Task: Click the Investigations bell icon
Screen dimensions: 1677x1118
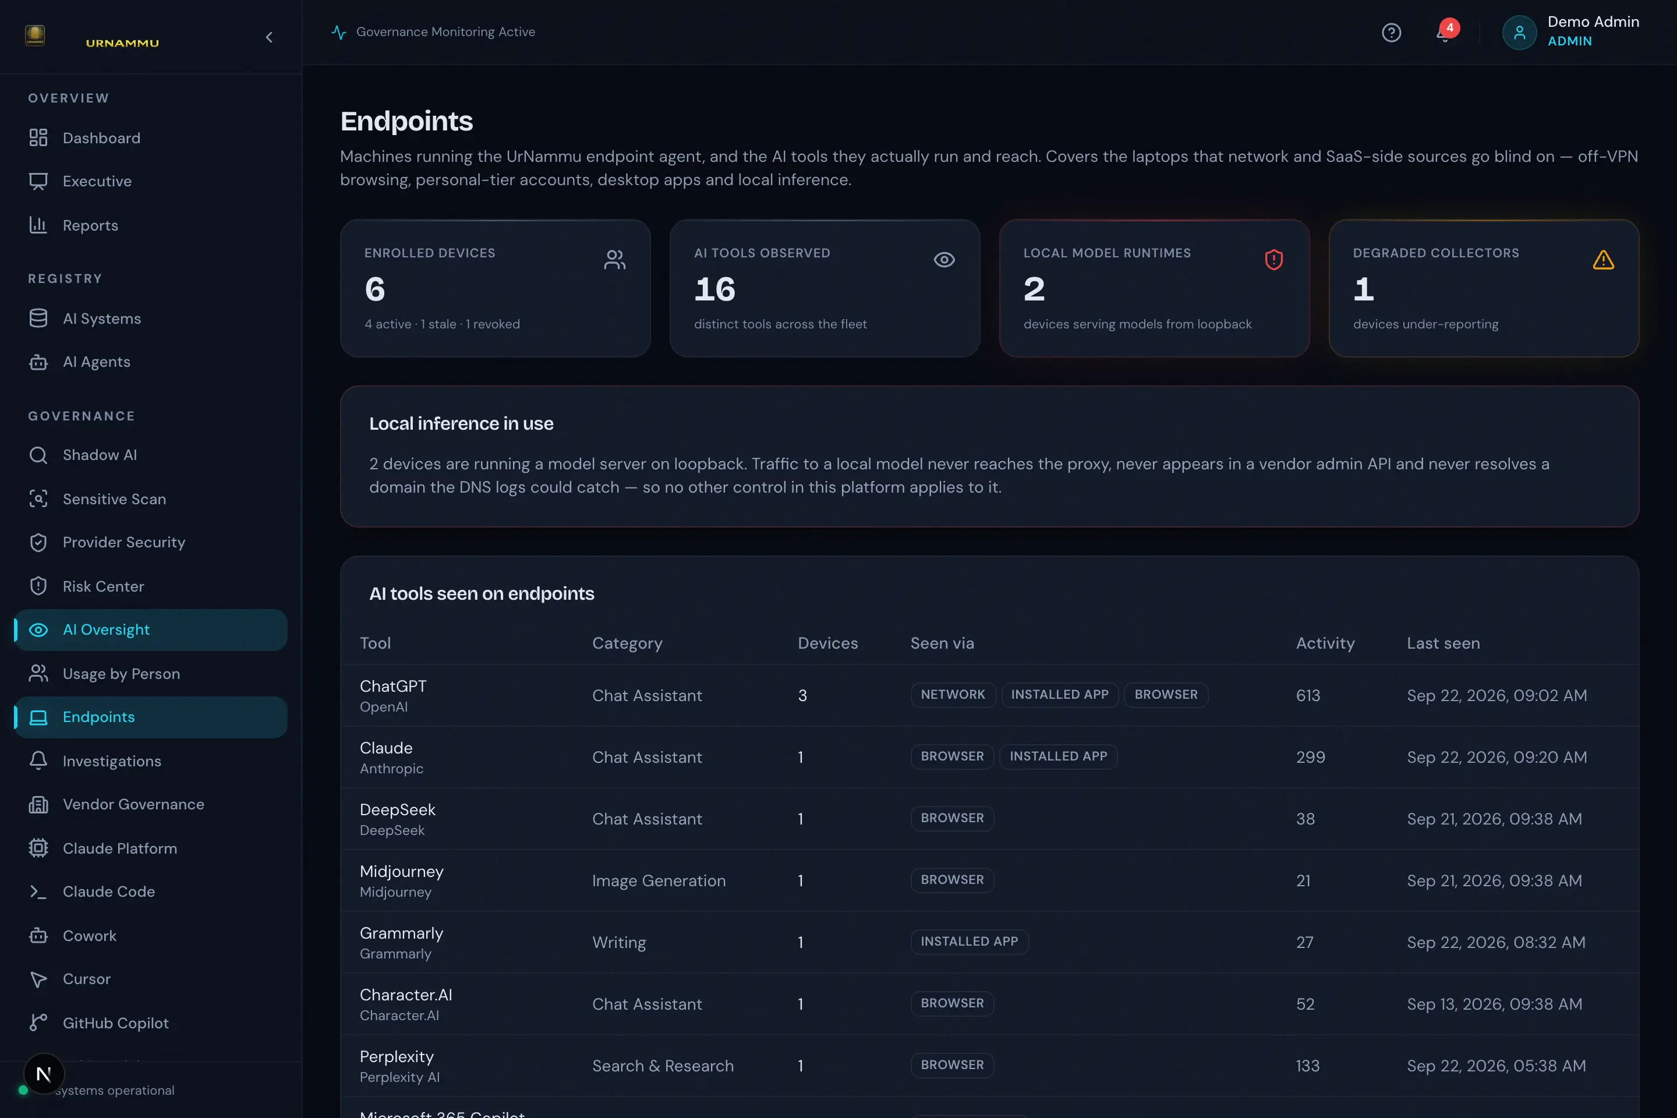Action: 38,761
